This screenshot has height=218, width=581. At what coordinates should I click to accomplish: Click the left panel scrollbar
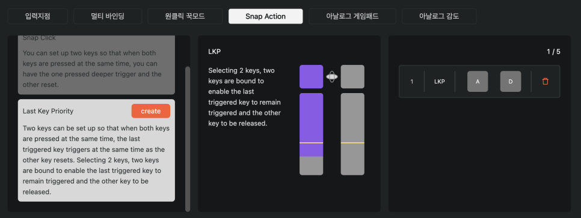coord(188,139)
